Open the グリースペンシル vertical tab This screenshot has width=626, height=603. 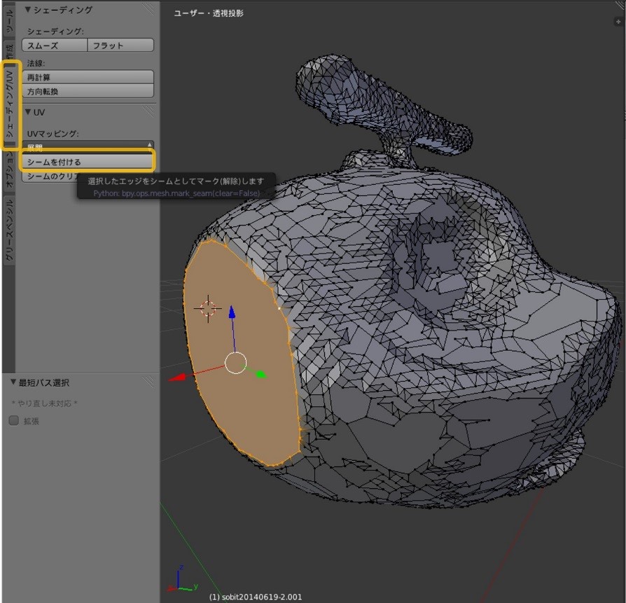pos(9,230)
